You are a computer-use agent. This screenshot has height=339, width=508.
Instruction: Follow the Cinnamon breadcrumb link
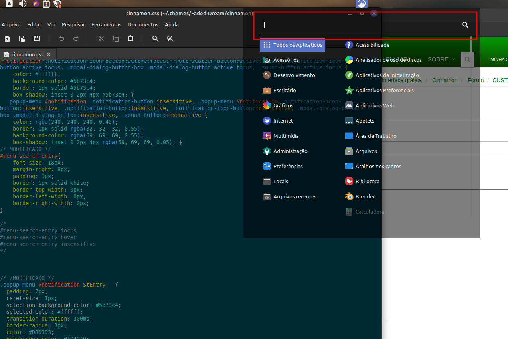click(445, 80)
